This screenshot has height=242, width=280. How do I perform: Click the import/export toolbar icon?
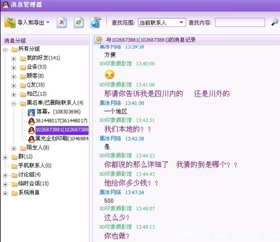click(x=10, y=22)
